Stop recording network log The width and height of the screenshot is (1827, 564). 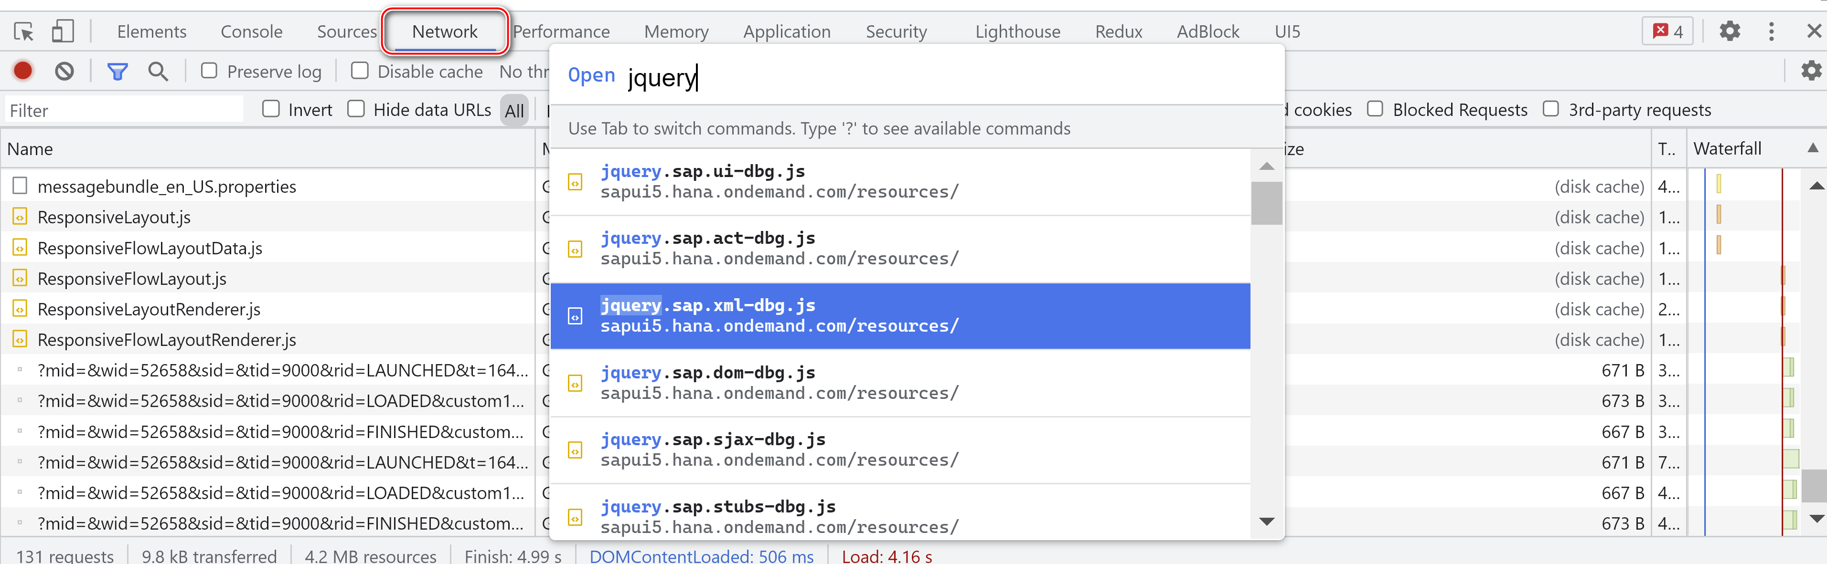pos(23,71)
